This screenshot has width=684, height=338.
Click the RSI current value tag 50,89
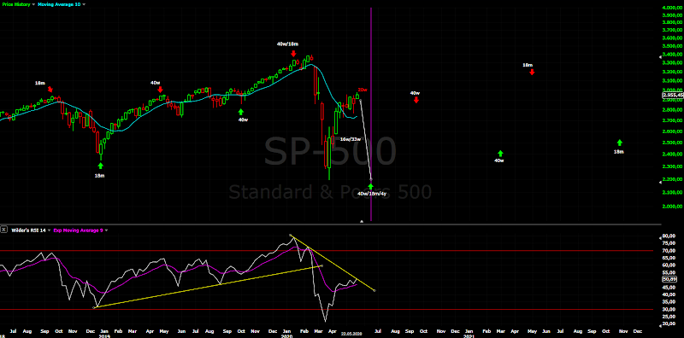pyautogui.click(x=669, y=279)
